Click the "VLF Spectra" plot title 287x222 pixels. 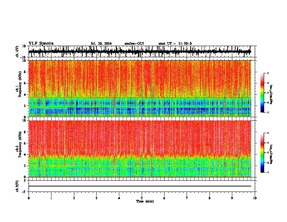(41, 44)
